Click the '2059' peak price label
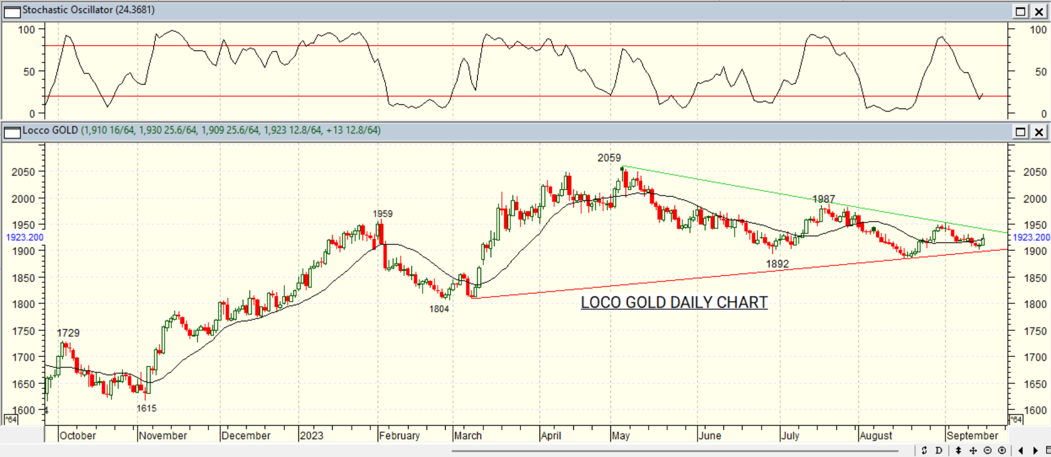Image resolution: width=1051 pixels, height=457 pixels. [609, 158]
